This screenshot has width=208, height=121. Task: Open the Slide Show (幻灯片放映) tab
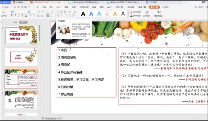click(x=84, y=7)
